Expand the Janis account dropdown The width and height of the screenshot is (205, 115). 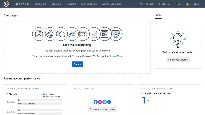tap(198, 4)
